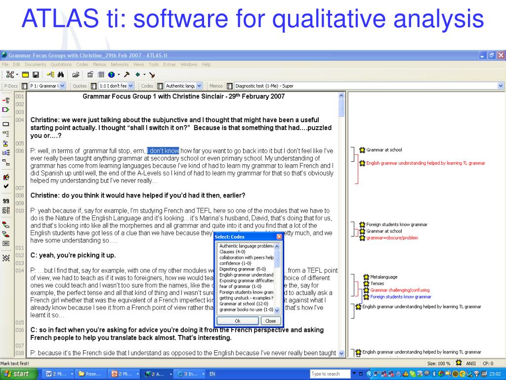Viewport: 506px width, 380px height.
Task: Click the purple-green tag icon in left sidebar
Action: click(x=6, y=110)
